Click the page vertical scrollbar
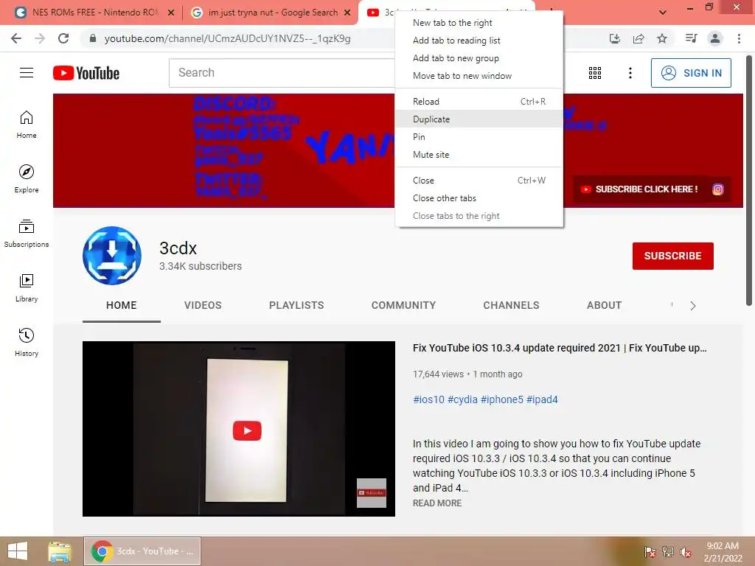755x566 pixels. [x=749, y=181]
